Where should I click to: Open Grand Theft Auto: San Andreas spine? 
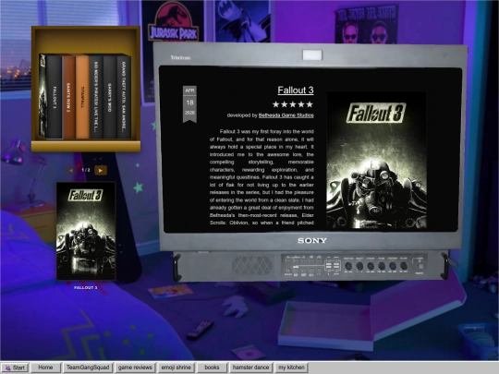tap(124, 97)
